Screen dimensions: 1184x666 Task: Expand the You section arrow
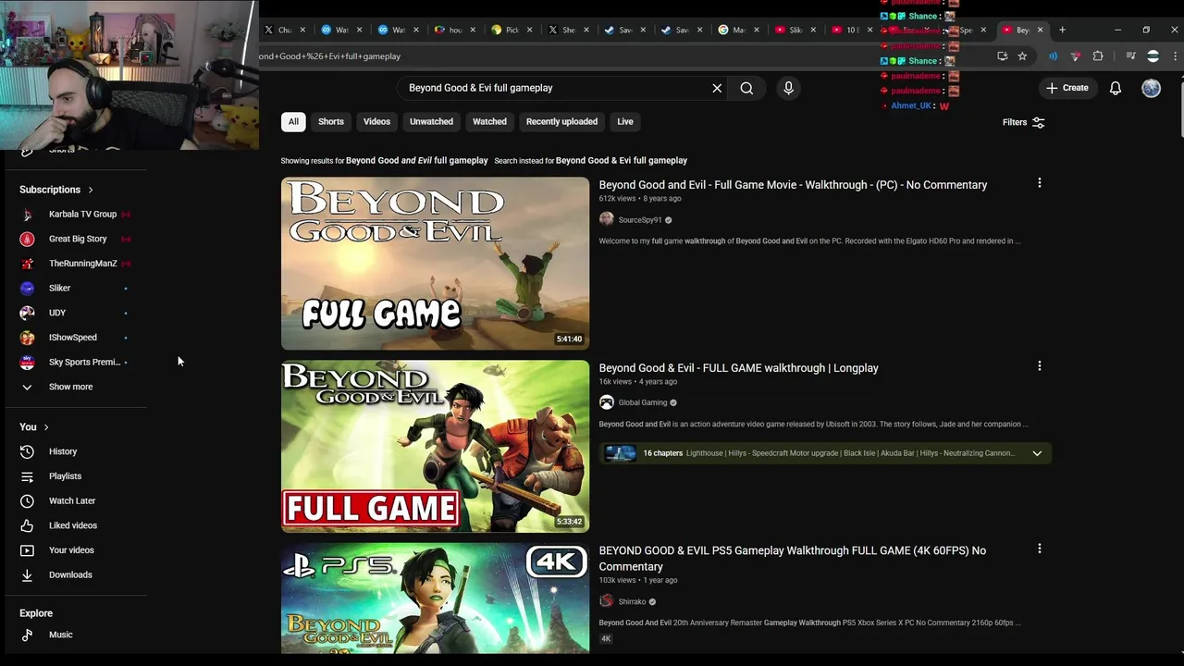pyautogui.click(x=45, y=427)
